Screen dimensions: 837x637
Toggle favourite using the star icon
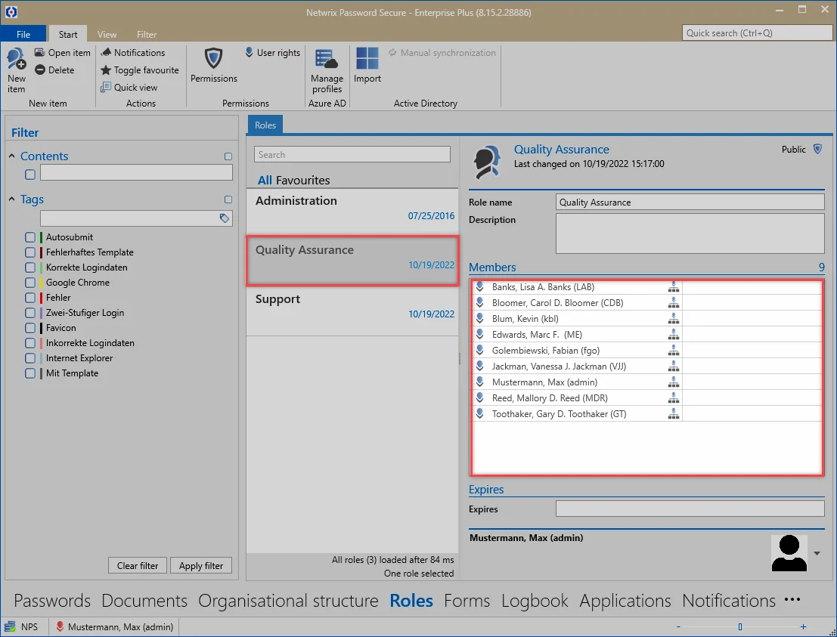click(106, 70)
